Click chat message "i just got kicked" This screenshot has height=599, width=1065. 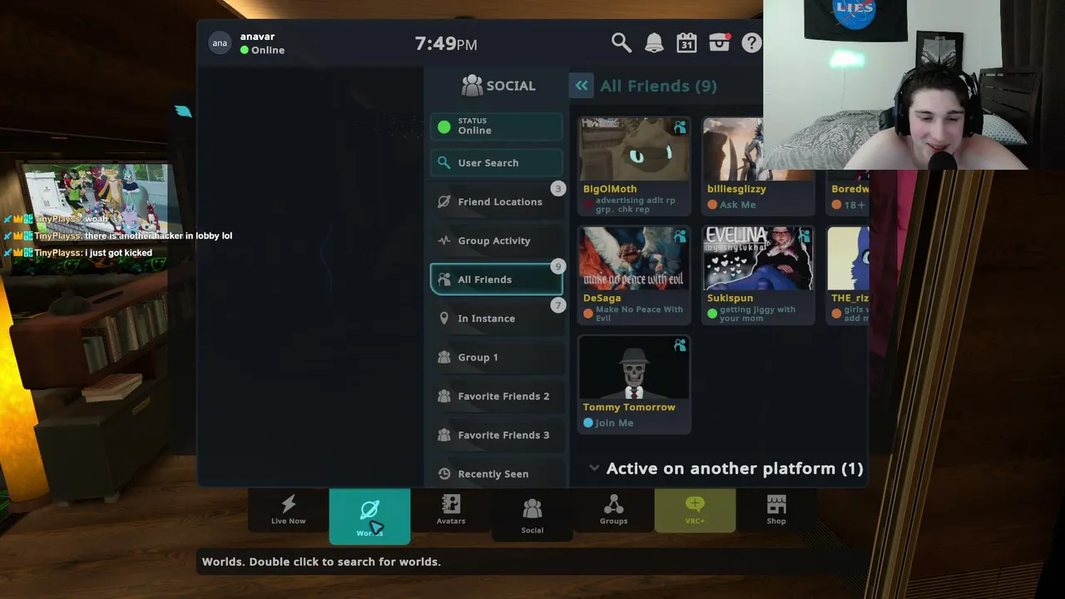pyautogui.click(x=119, y=253)
